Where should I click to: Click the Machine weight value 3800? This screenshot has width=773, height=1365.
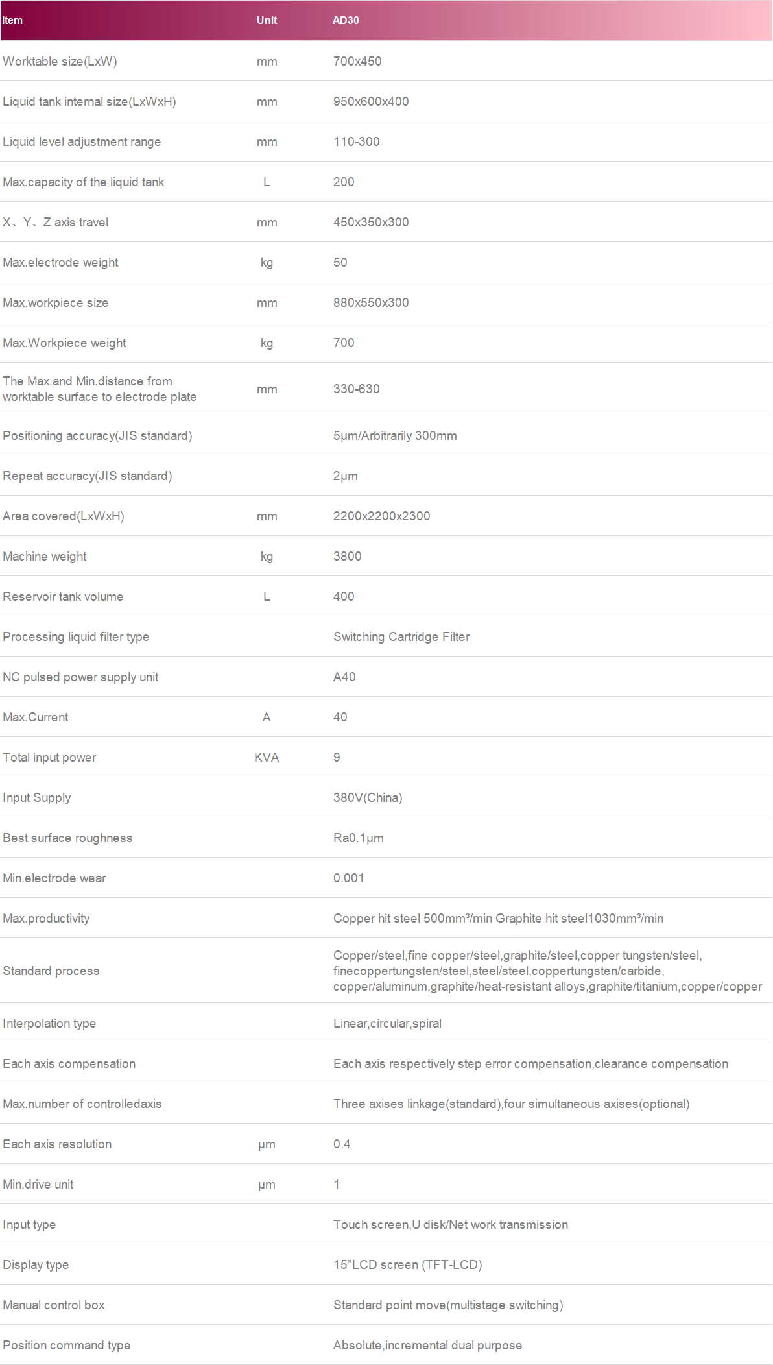click(348, 557)
